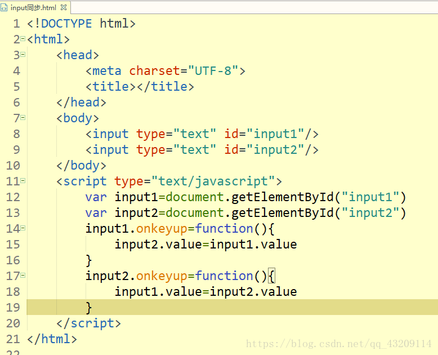Close the input同步.html tab
This screenshot has height=355, width=438.
(x=64, y=7)
